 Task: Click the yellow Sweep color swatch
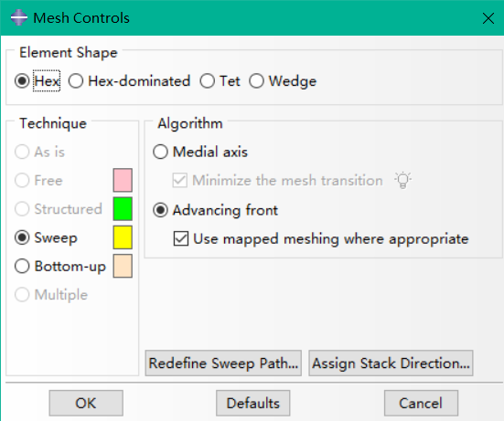123,237
